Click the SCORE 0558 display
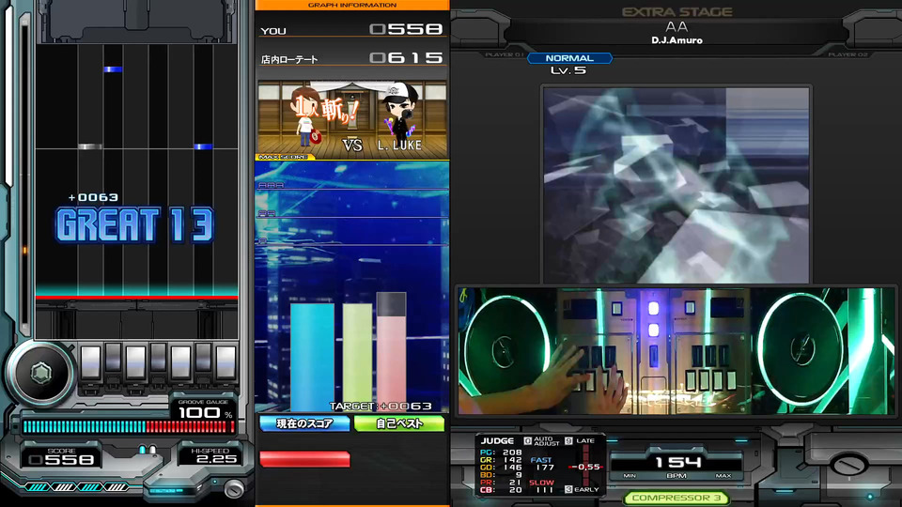The height and width of the screenshot is (507, 902). click(x=62, y=456)
